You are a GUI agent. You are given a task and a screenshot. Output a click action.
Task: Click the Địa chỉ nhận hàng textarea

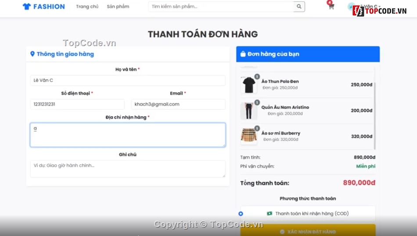128,135
